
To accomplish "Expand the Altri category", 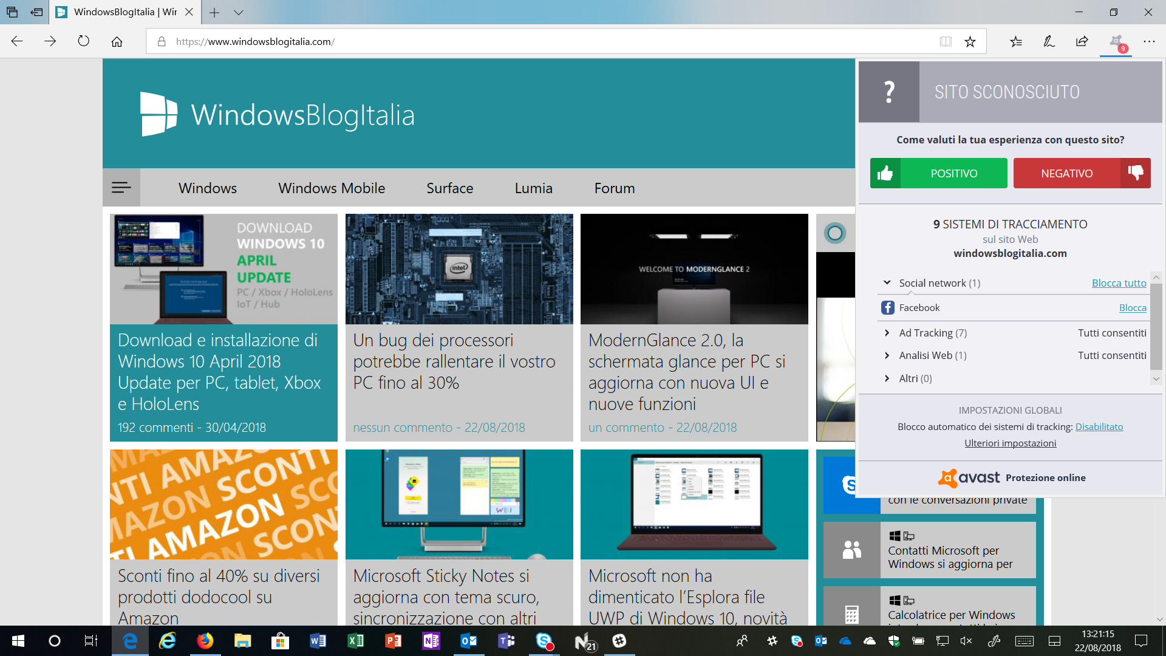I will coord(887,378).
